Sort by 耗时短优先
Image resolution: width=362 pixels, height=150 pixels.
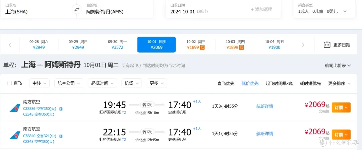click(310, 84)
